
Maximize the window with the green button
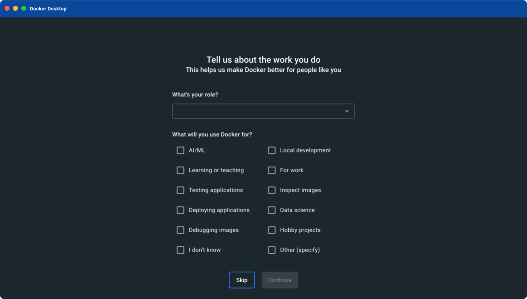pos(24,8)
